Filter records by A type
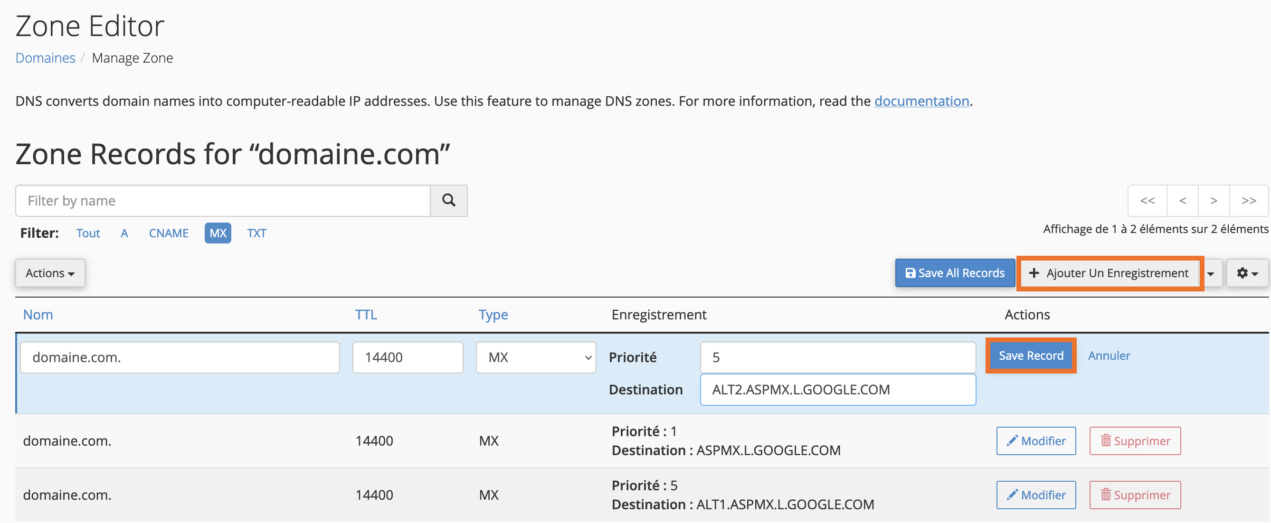This screenshot has width=1271, height=523. (x=124, y=233)
